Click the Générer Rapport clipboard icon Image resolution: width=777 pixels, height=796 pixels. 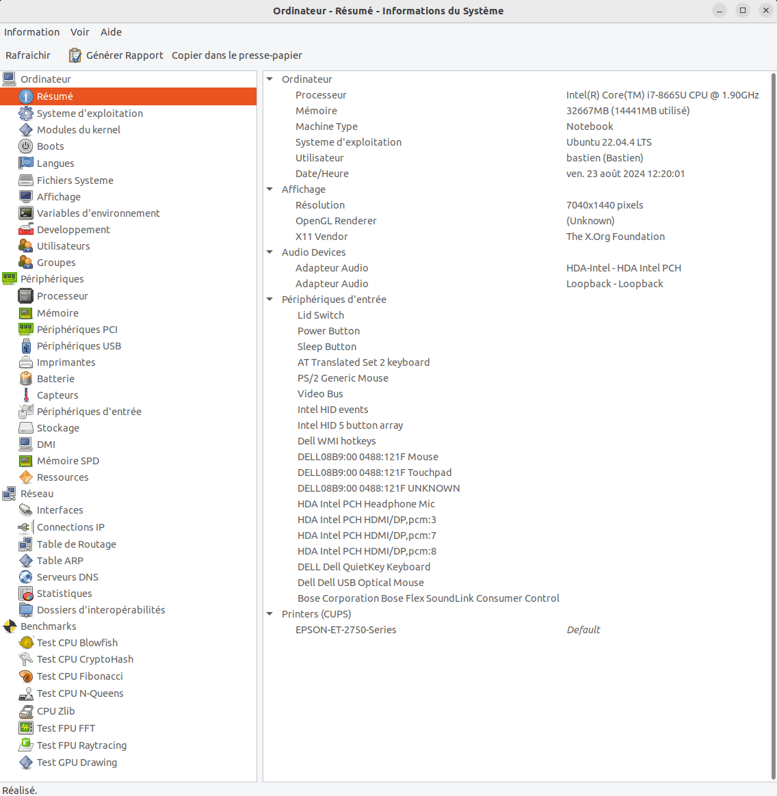(x=75, y=55)
